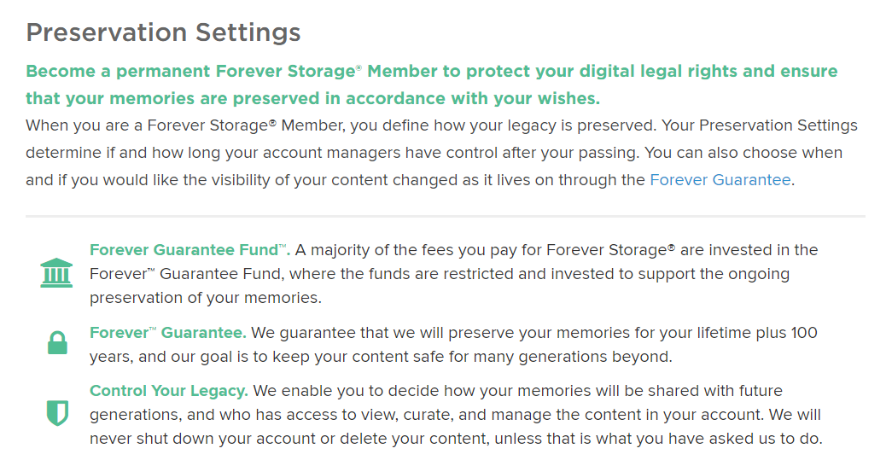Select the bold 'Forever™ Guarantee.' label
This screenshot has width=892, height=466.
click(167, 332)
